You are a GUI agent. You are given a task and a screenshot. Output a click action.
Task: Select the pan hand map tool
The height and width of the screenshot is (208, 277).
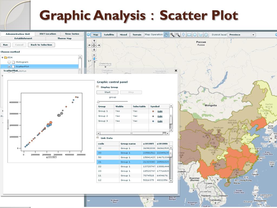tap(166, 35)
